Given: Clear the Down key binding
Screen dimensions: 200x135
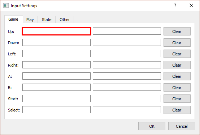Looking at the screenshot, I should [177, 43].
